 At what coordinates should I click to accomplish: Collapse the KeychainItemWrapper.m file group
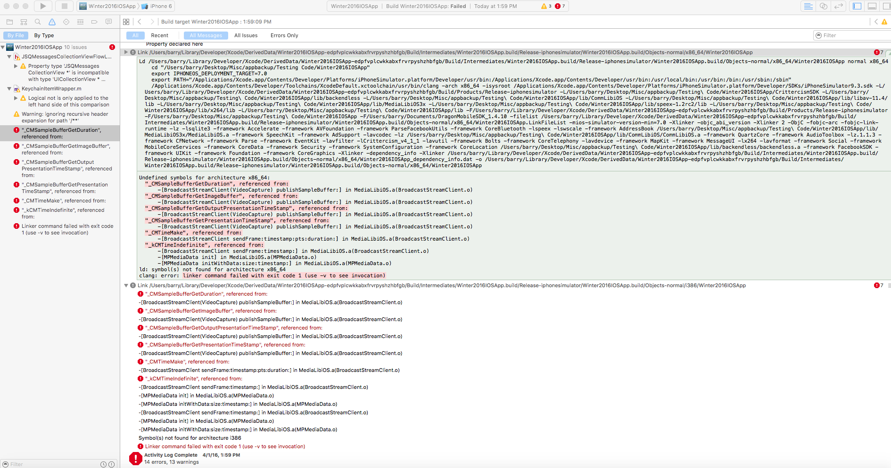coord(9,89)
